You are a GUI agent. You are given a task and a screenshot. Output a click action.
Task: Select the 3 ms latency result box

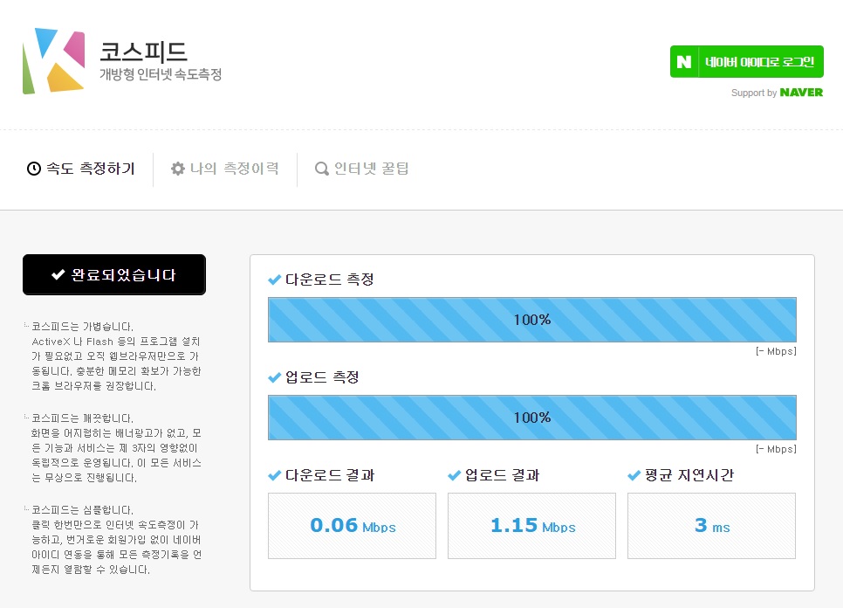[x=711, y=526]
